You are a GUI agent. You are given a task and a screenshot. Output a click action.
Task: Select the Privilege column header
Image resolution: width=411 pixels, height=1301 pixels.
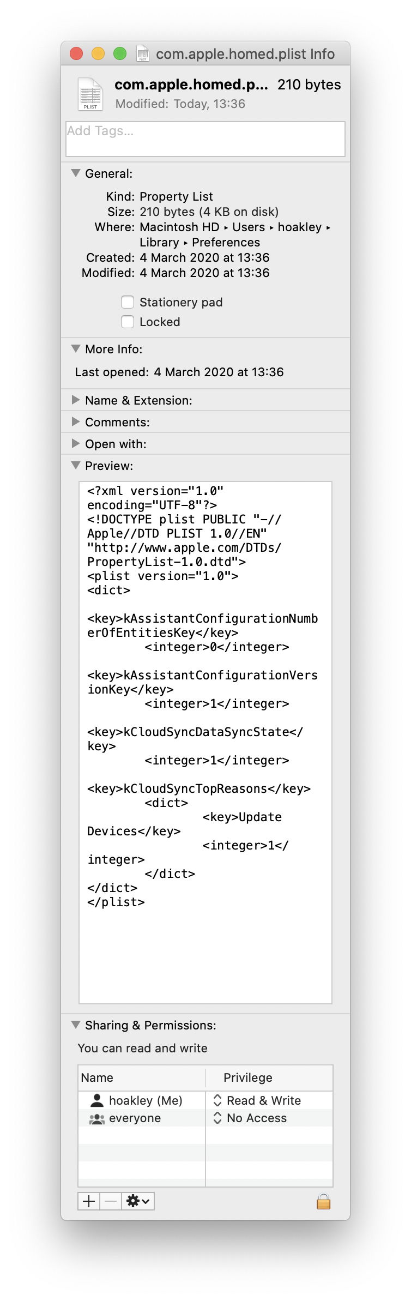pos(247,1077)
